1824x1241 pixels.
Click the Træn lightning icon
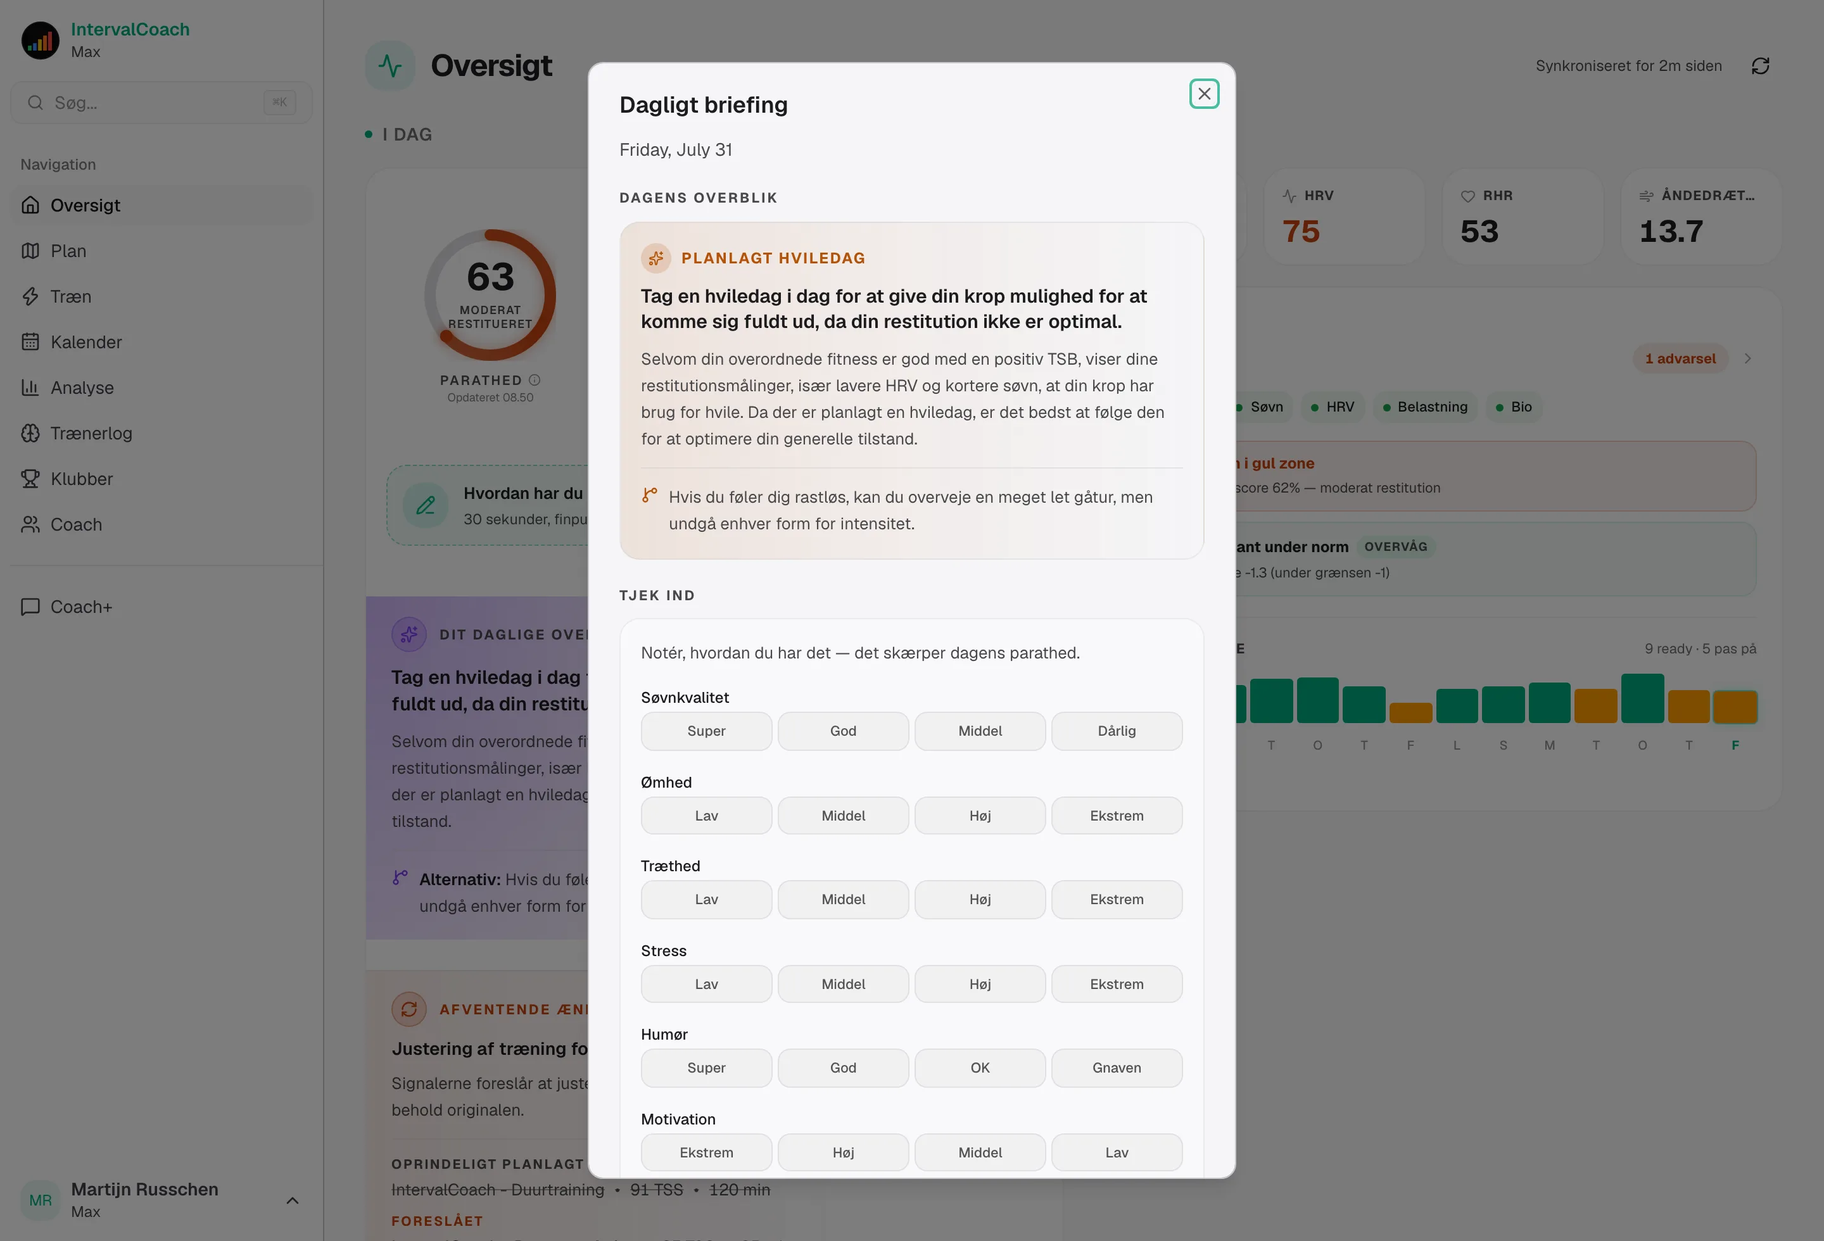[x=30, y=296]
